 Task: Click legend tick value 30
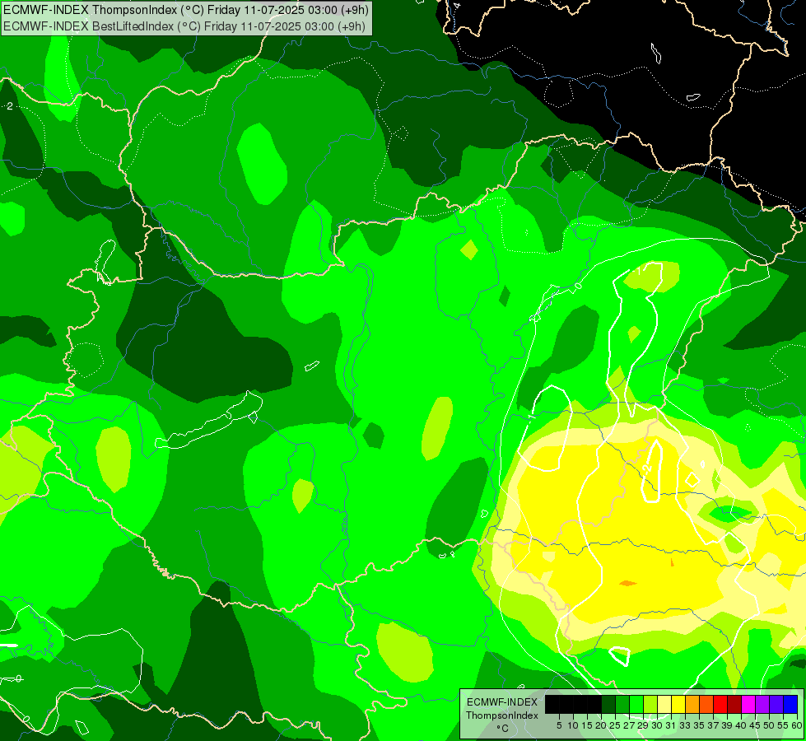[657, 725]
